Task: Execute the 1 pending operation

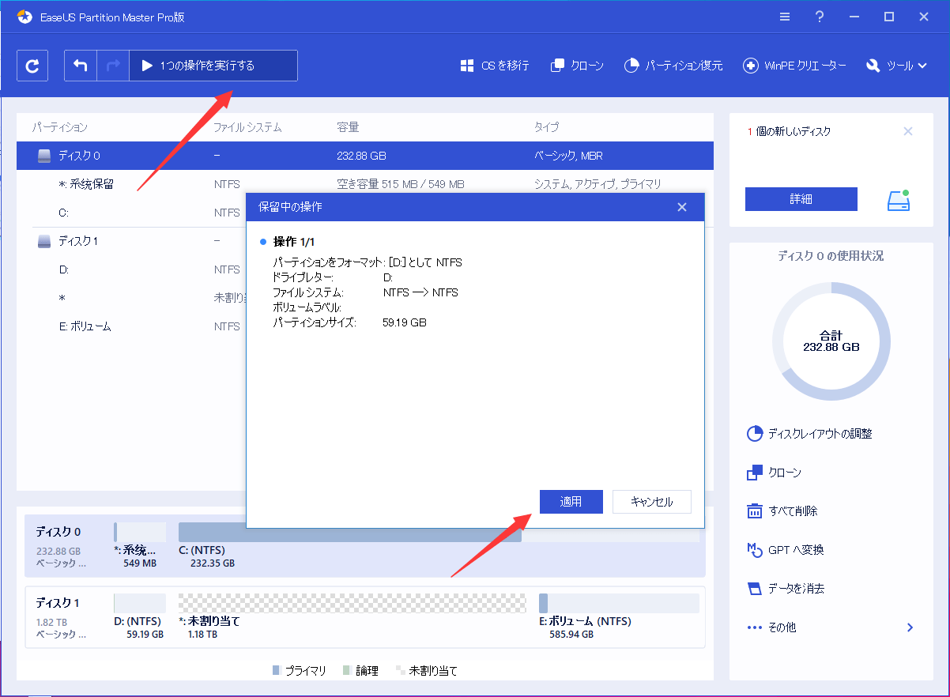Action: (213, 66)
